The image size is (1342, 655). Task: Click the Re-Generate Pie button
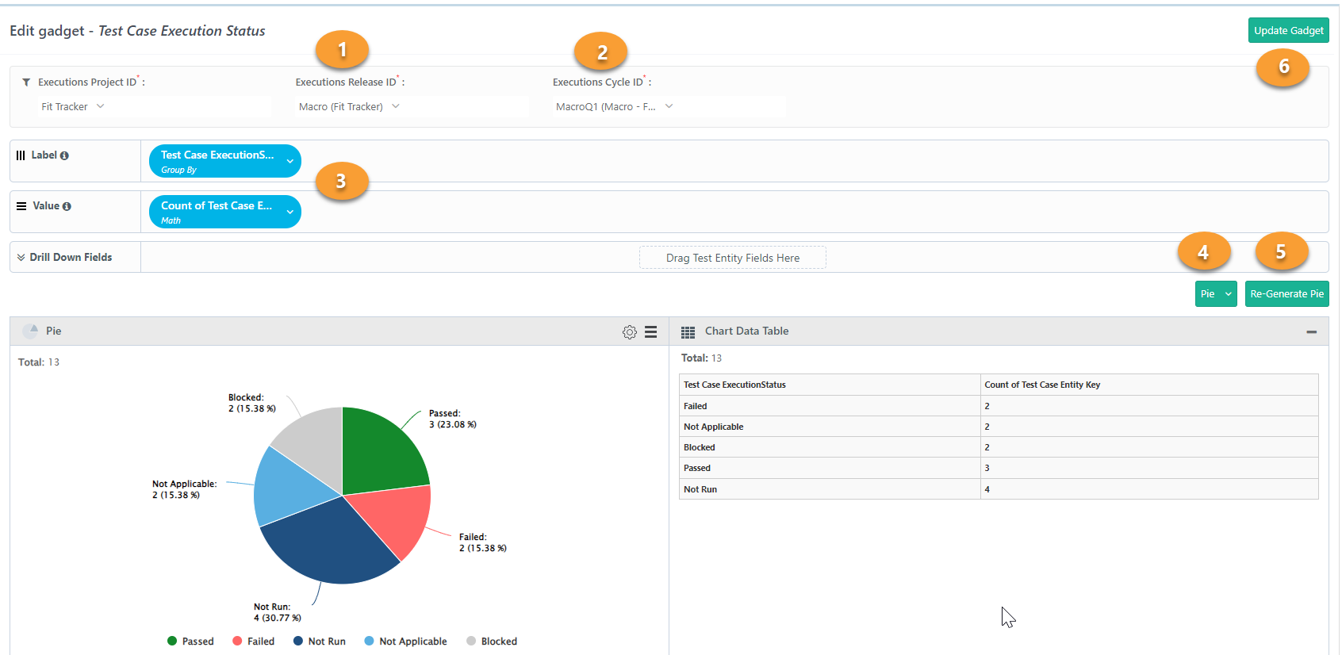1287,293
